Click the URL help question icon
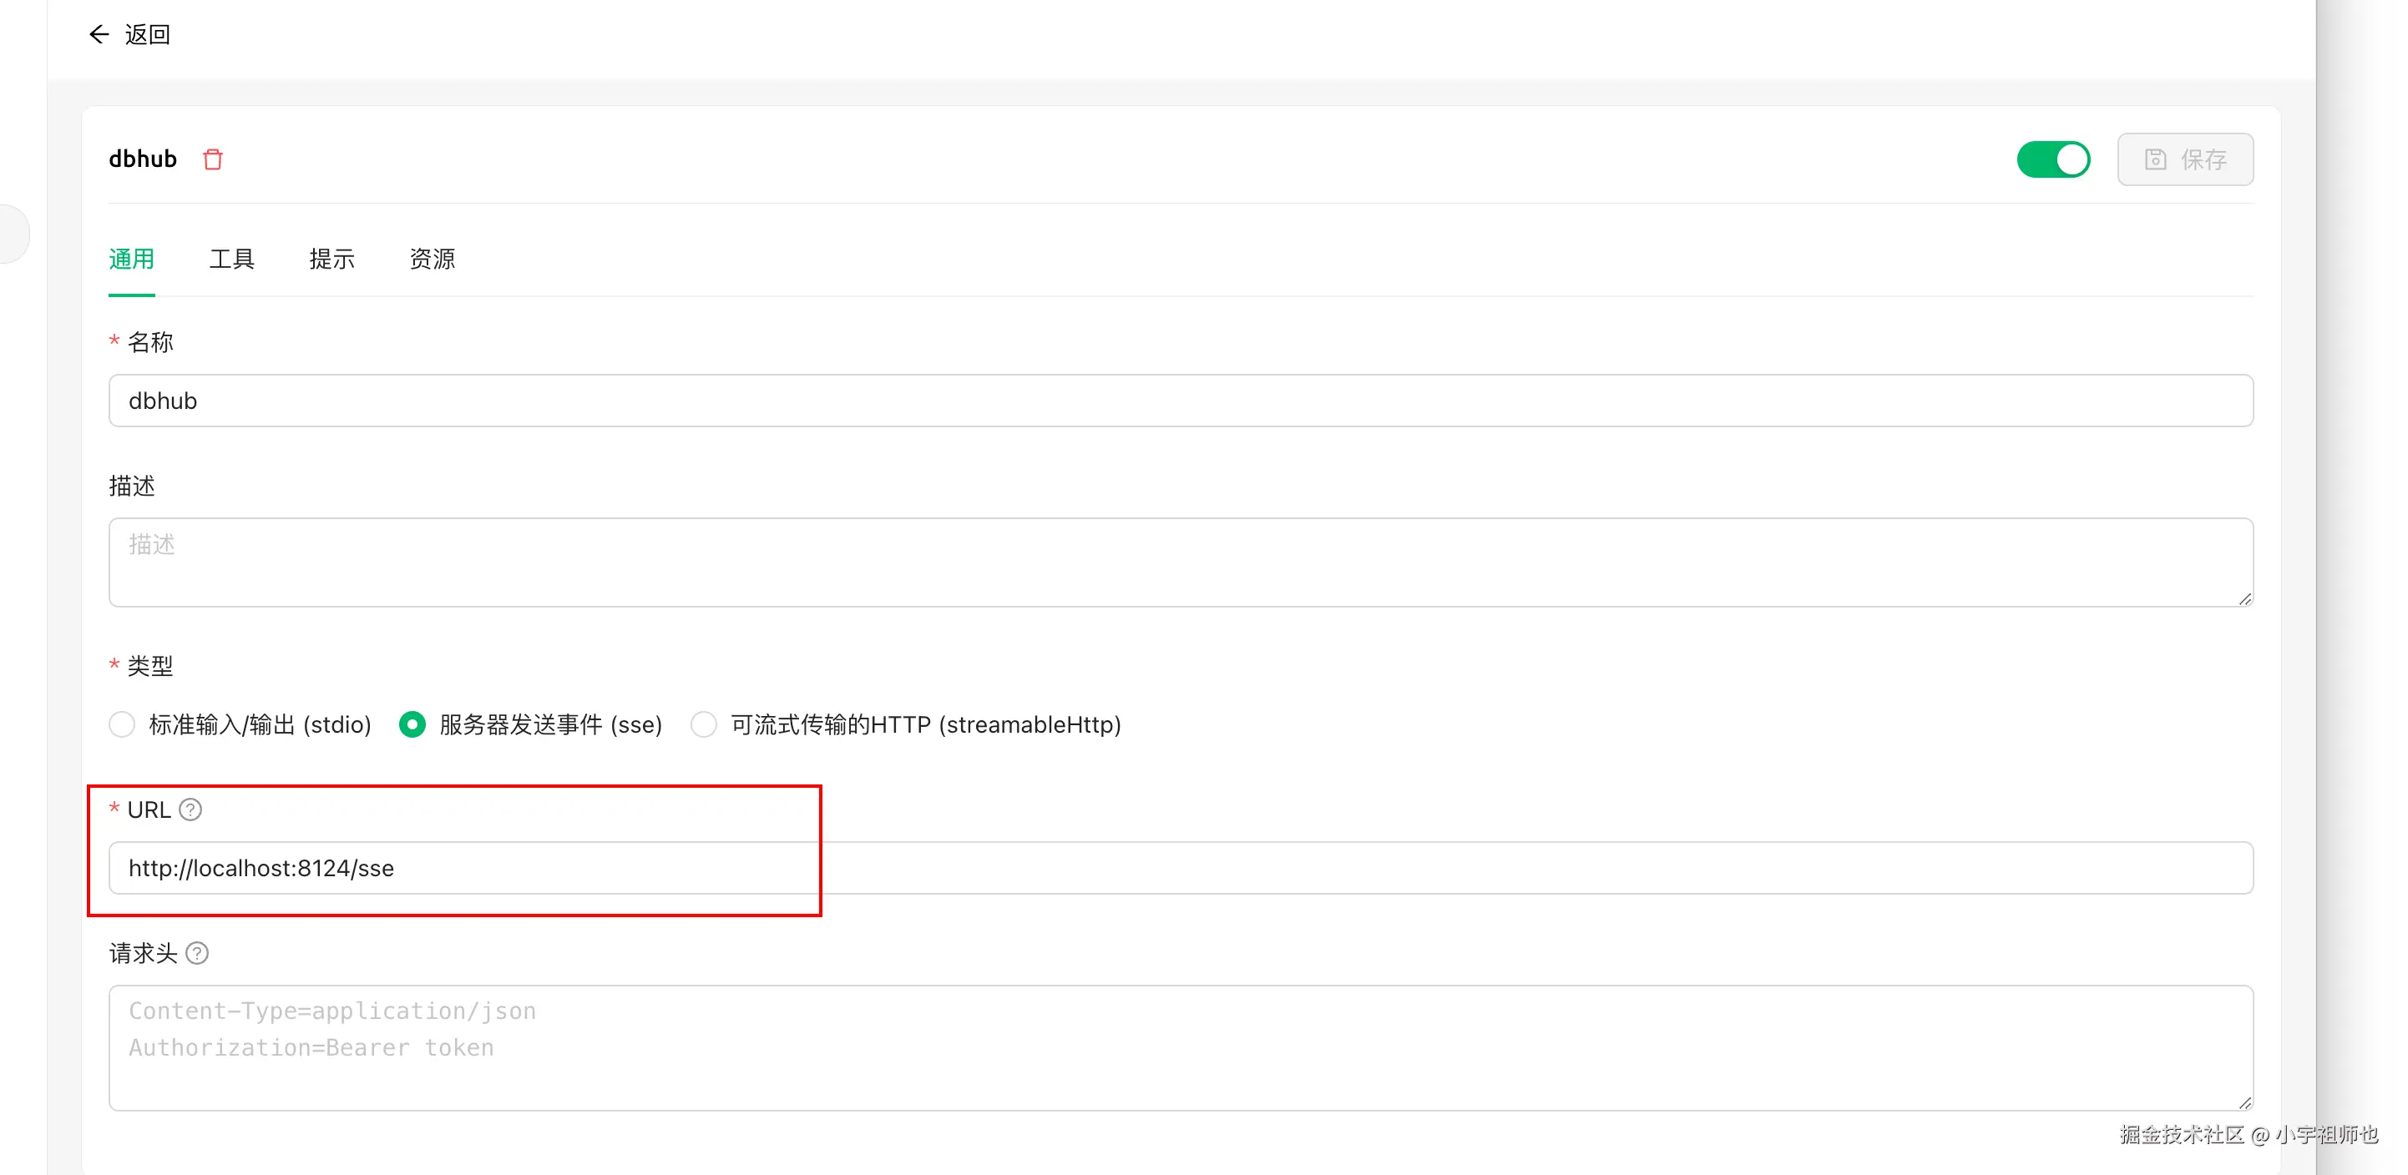 tap(190, 809)
